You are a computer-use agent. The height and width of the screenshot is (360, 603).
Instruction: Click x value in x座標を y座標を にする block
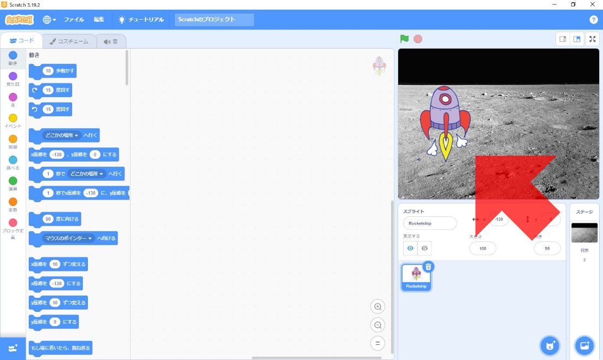pos(57,155)
